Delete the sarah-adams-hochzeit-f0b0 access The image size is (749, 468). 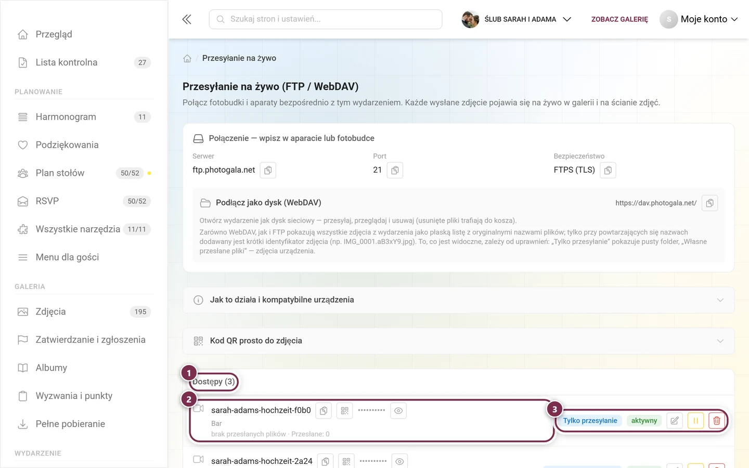[x=717, y=421]
